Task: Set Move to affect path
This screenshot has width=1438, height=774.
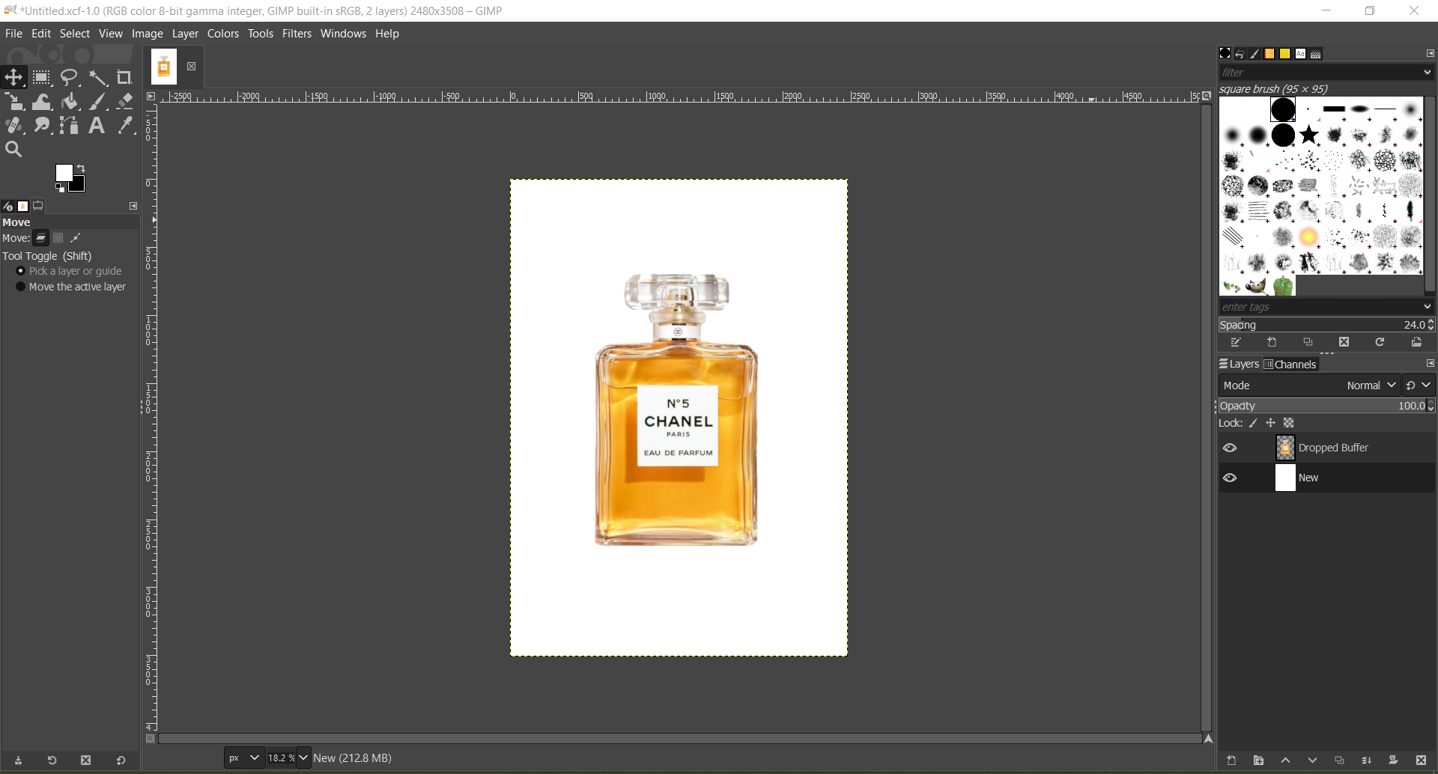Action: (x=76, y=239)
